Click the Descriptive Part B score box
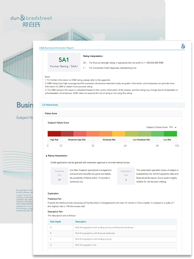Screen dimensions: 194x259 (x=126, y=176)
